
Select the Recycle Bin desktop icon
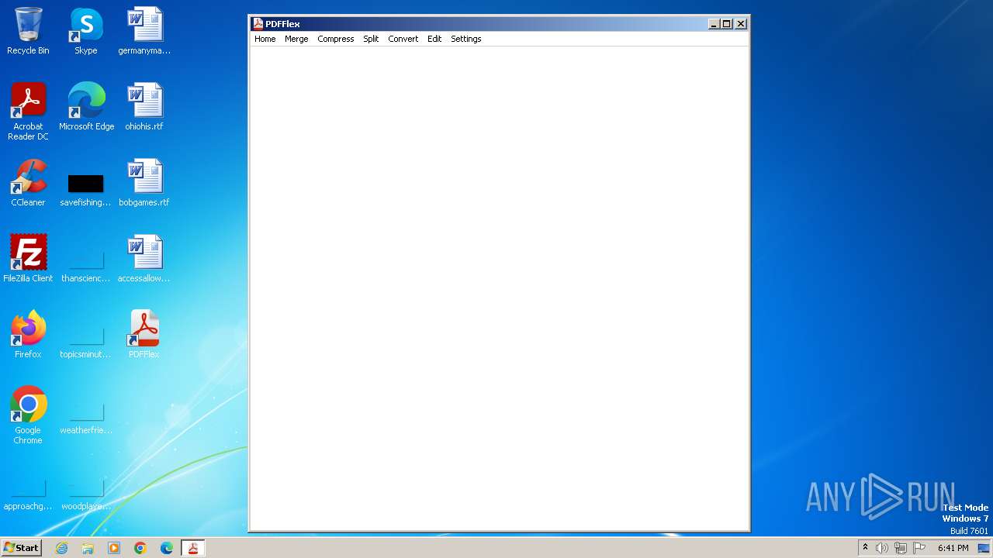28,31
